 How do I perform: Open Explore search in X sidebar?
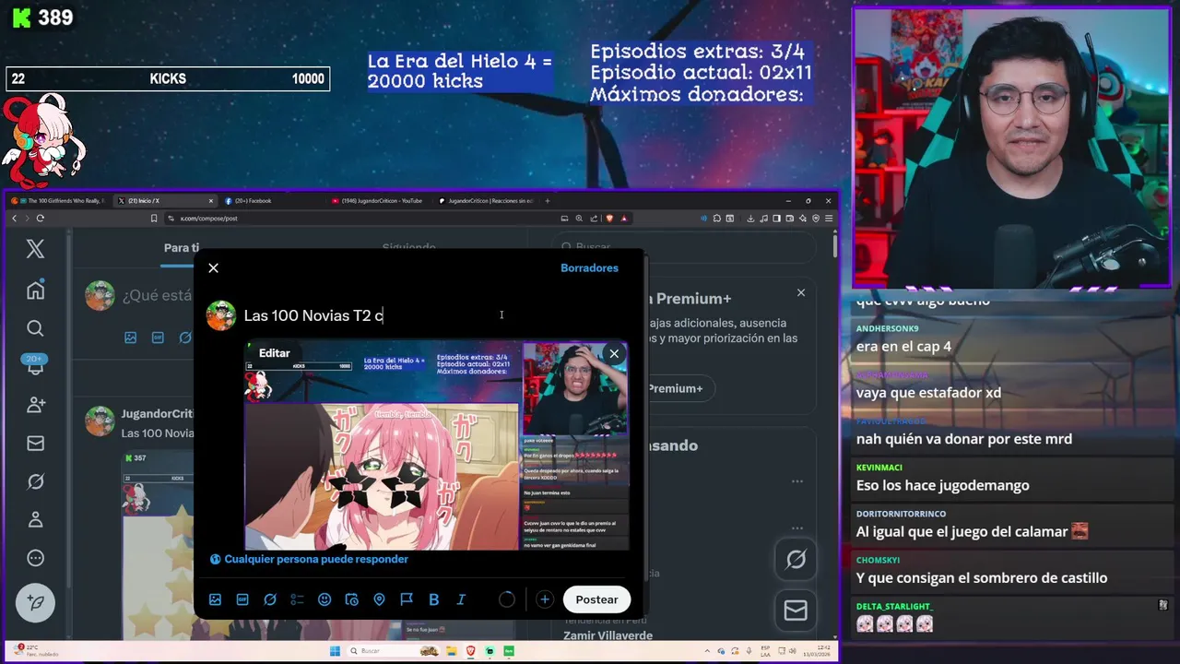[x=35, y=328]
